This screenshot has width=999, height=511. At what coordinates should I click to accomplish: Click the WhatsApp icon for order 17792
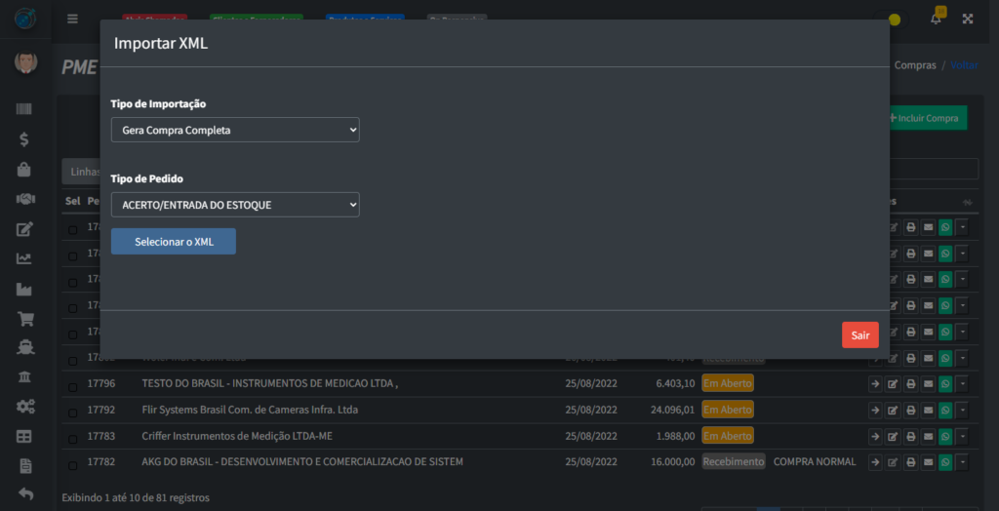coord(944,410)
